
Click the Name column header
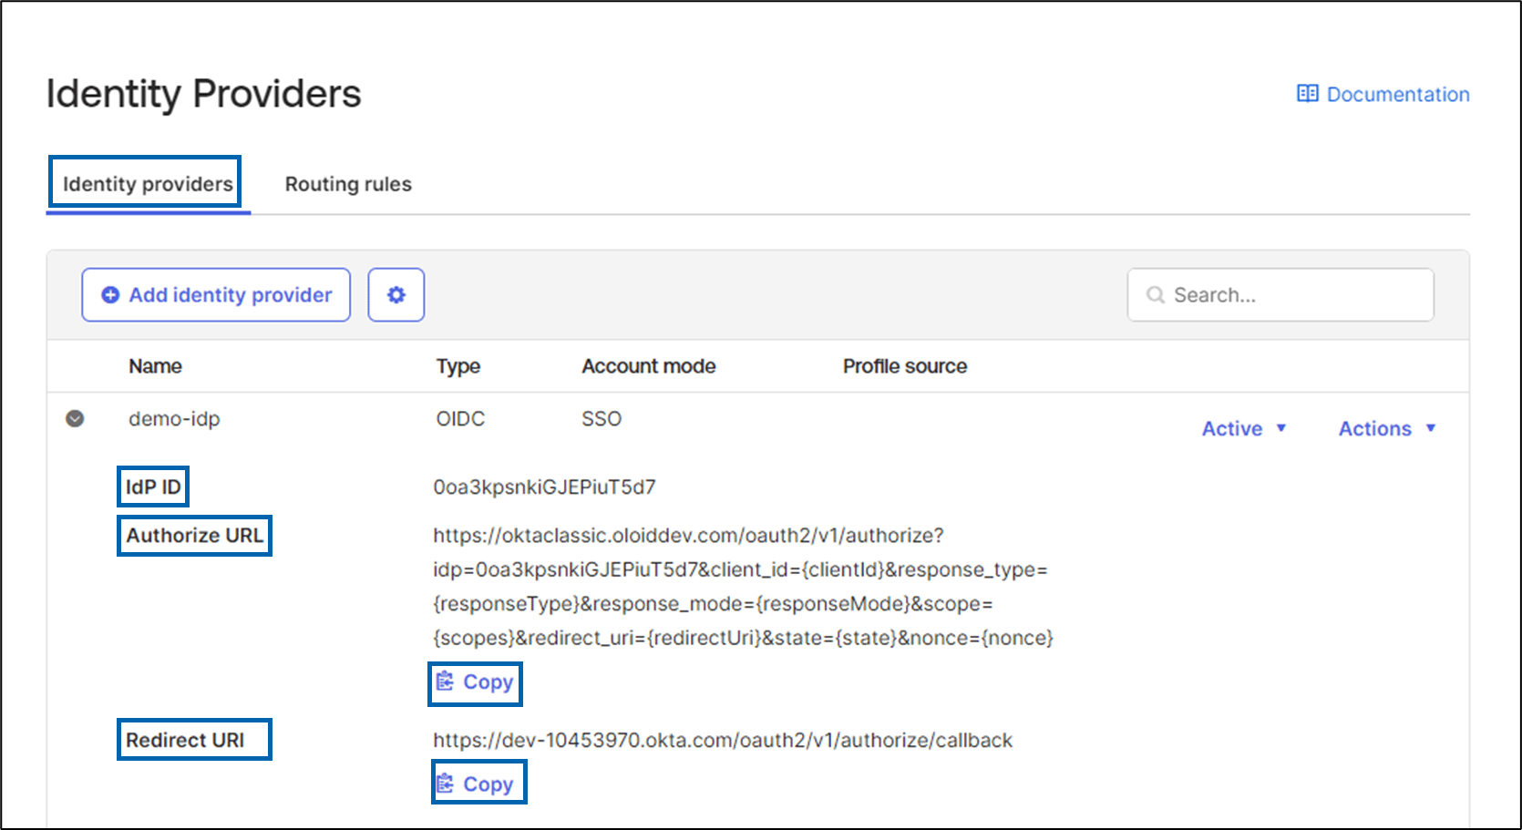point(155,366)
